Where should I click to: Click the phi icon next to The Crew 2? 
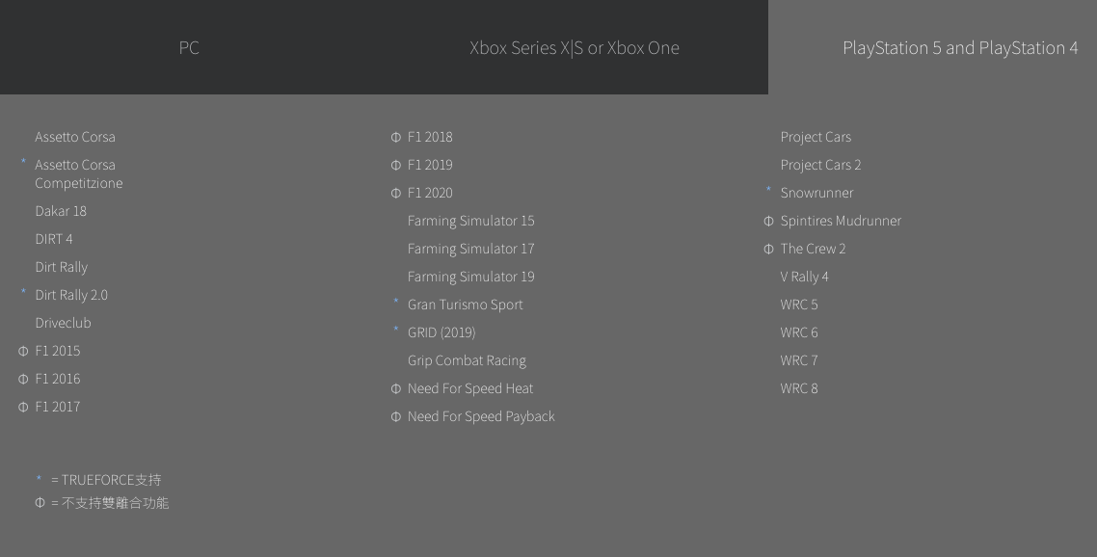(x=769, y=250)
